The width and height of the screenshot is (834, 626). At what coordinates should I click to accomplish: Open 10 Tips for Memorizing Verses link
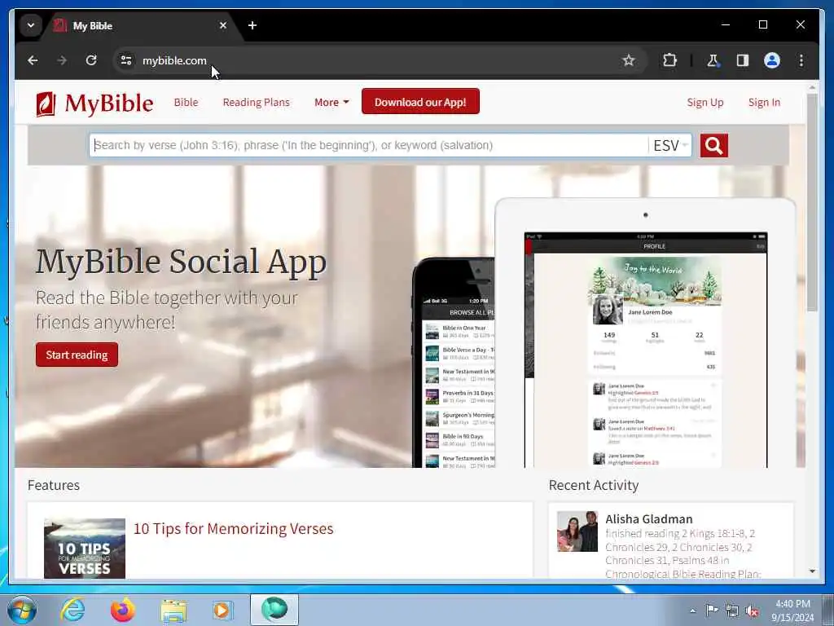tap(233, 528)
